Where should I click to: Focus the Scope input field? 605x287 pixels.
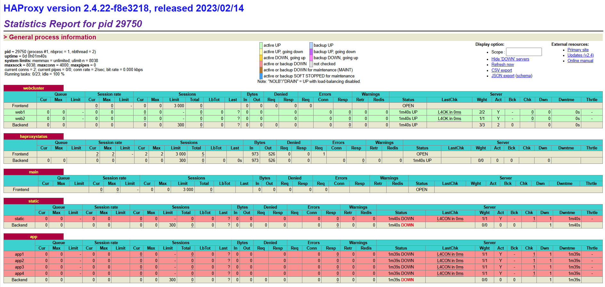click(524, 52)
